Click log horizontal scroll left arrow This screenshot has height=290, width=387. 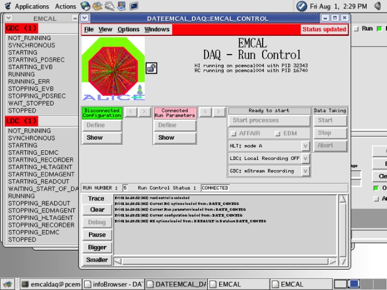[x=118, y=261]
